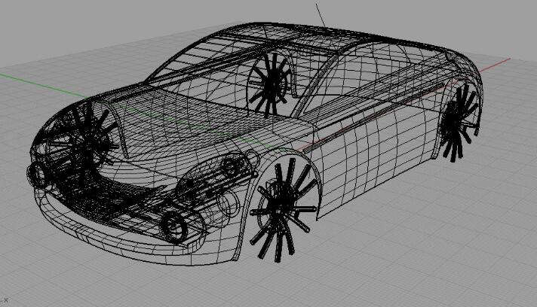This screenshot has width=537, height=307.
Task: Select the front-right wheel of the car
Action: [283, 209]
